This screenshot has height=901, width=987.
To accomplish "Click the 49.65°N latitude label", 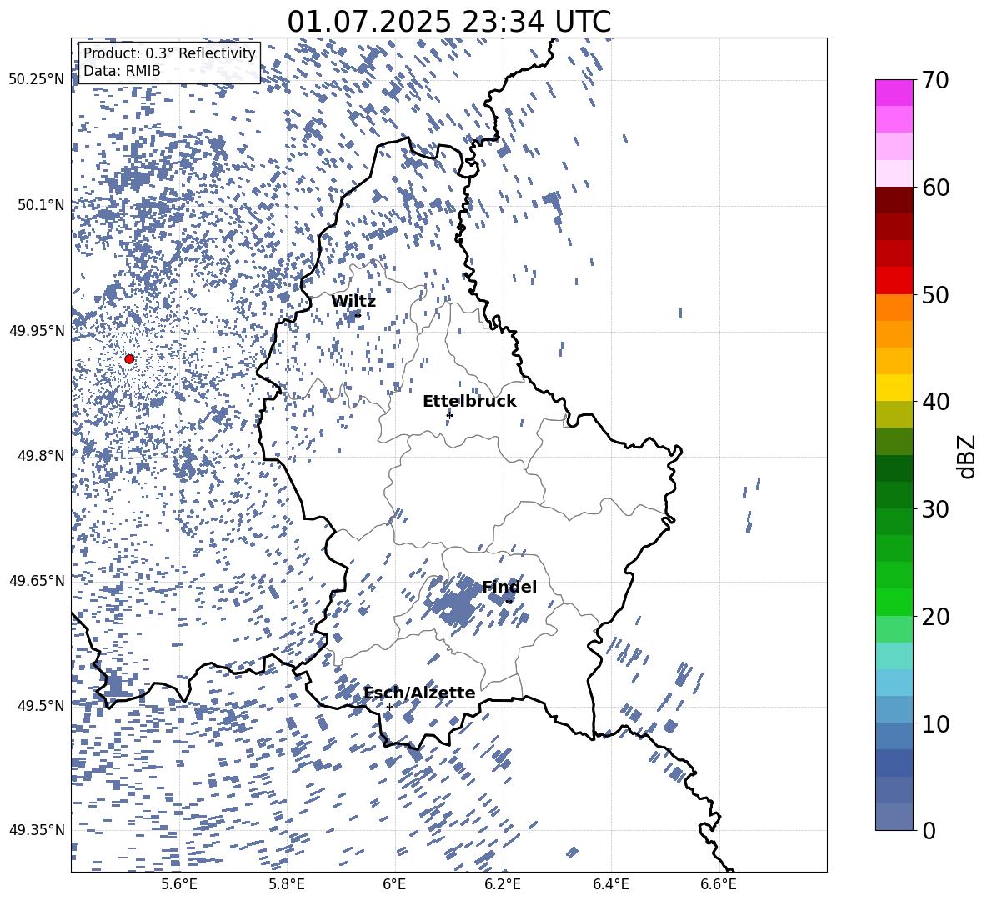I will pyautogui.click(x=37, y=580).
